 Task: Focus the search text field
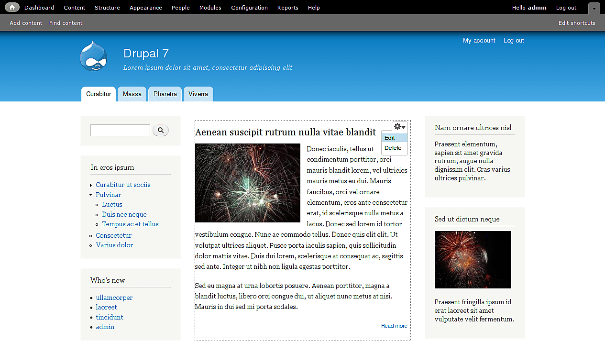[x=120, y=130]
